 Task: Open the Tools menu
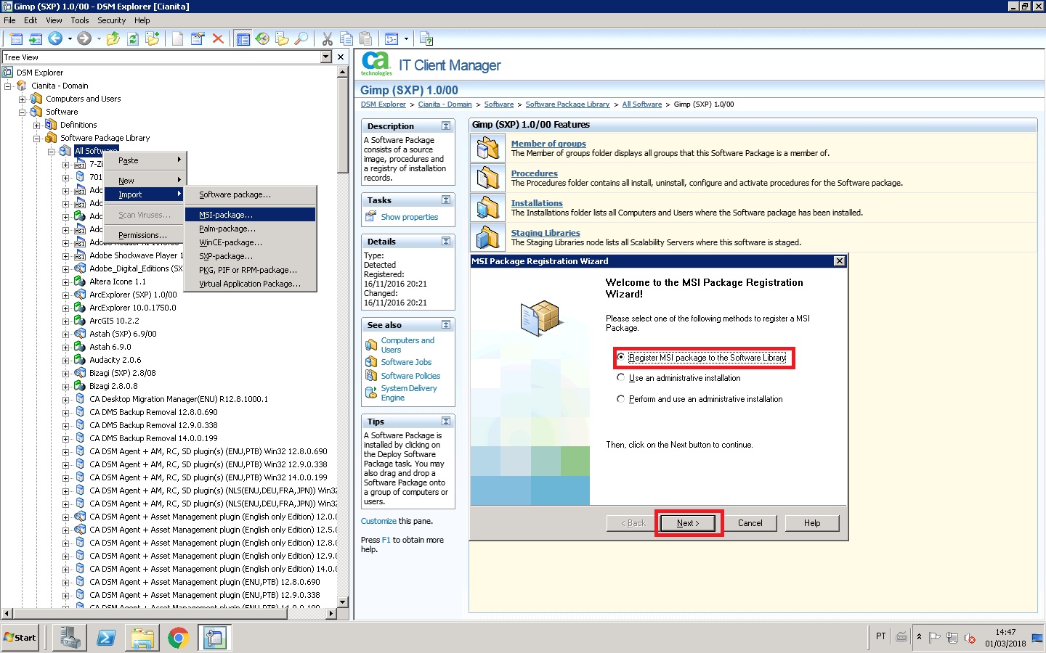(80, 20)
